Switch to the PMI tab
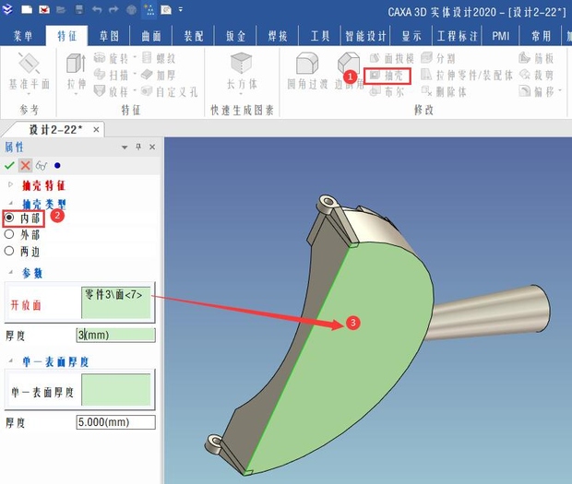 coord(500,36)
